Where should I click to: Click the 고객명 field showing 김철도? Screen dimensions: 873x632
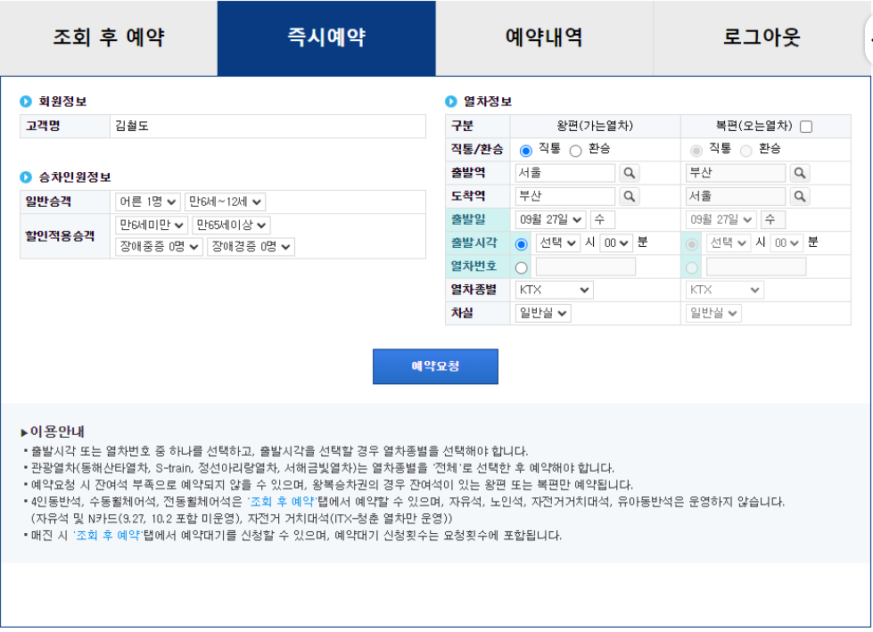pyautogui.click(x=268, y=127)
